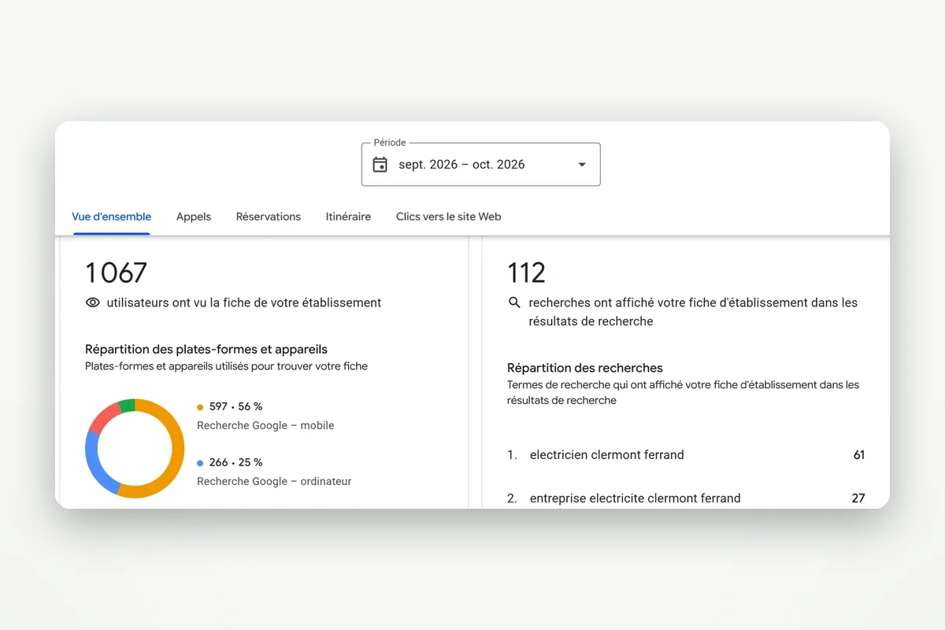Screen dimensions: 945x630
Task: Click the 266 · 25 % value
Action: [235, 462]
